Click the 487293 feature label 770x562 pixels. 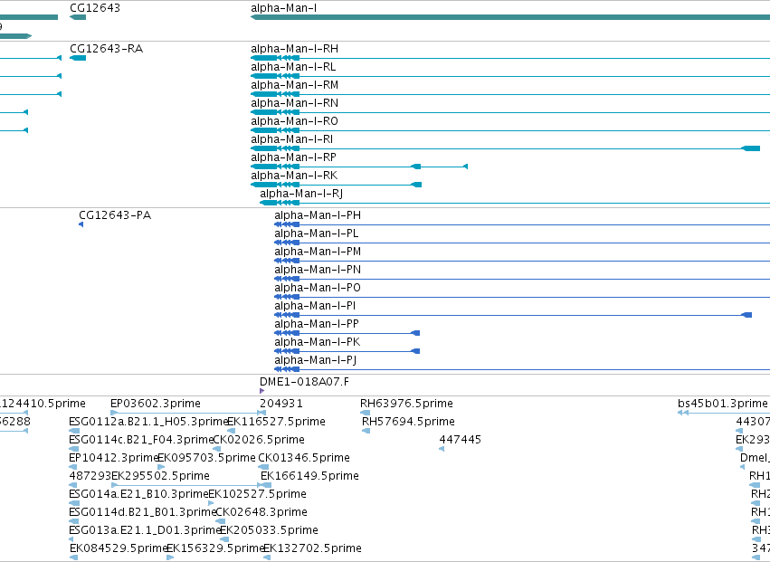point(90,476)
